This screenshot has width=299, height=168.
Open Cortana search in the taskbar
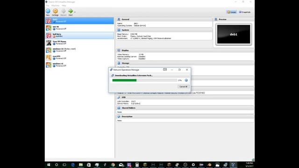pyautogui.click(x=57, y=165)
